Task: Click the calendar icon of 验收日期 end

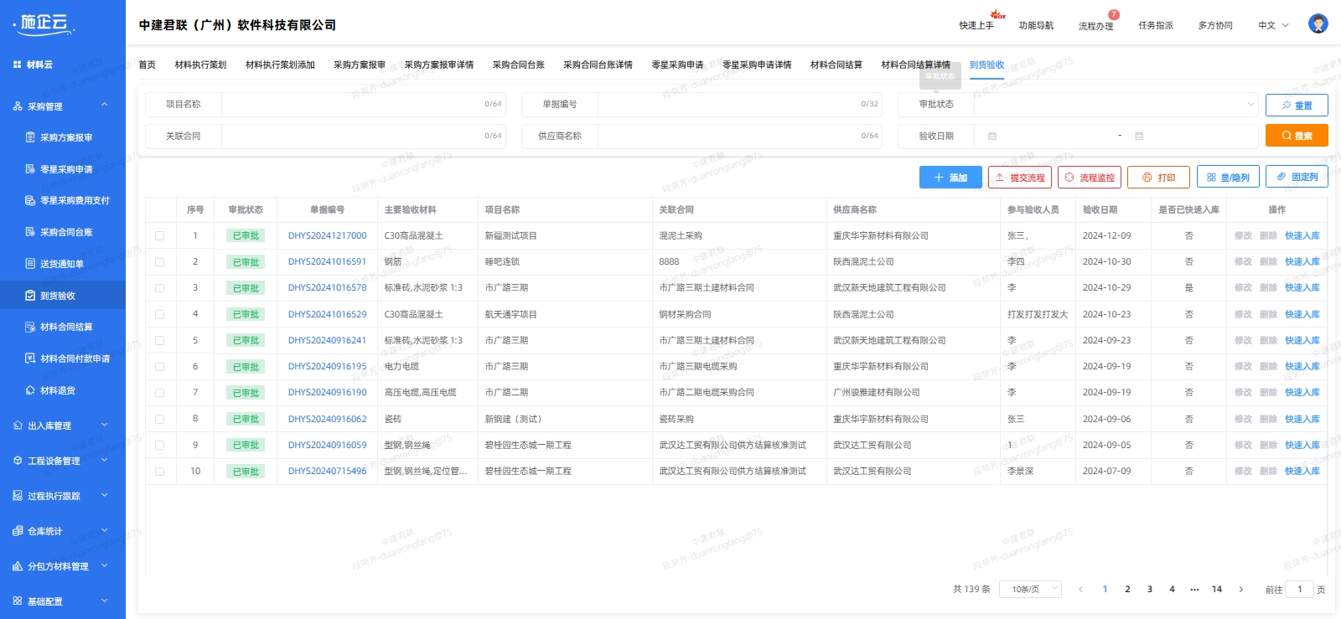Action: point(1139,136)
